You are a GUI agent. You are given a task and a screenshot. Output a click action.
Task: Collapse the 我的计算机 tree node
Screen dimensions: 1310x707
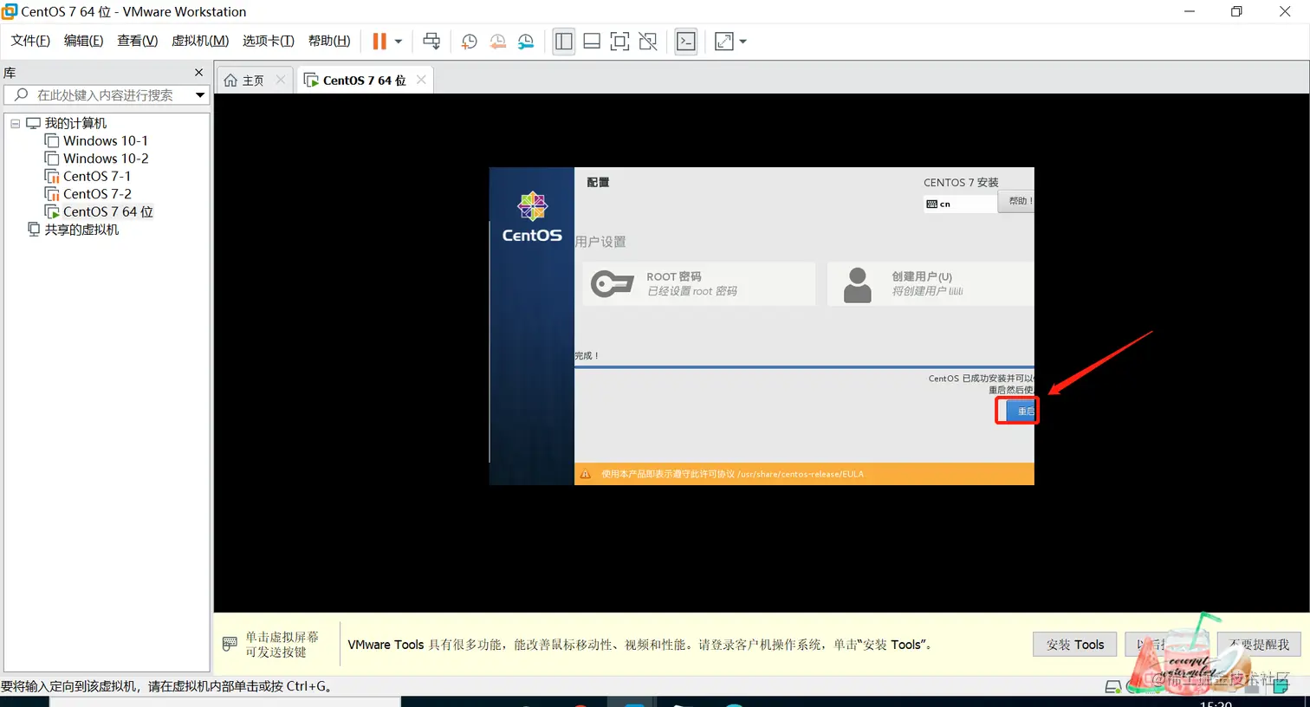[15, 124]
